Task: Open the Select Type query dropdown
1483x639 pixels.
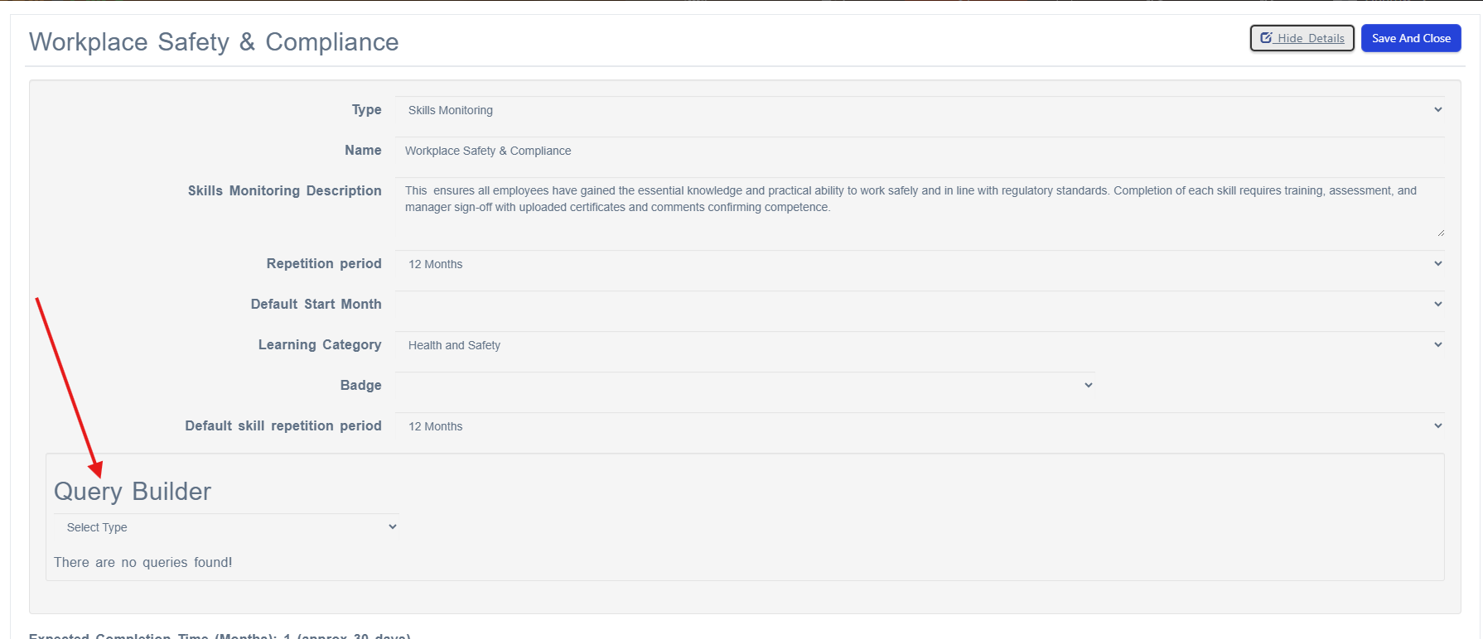Action: (x=226, y=527)
